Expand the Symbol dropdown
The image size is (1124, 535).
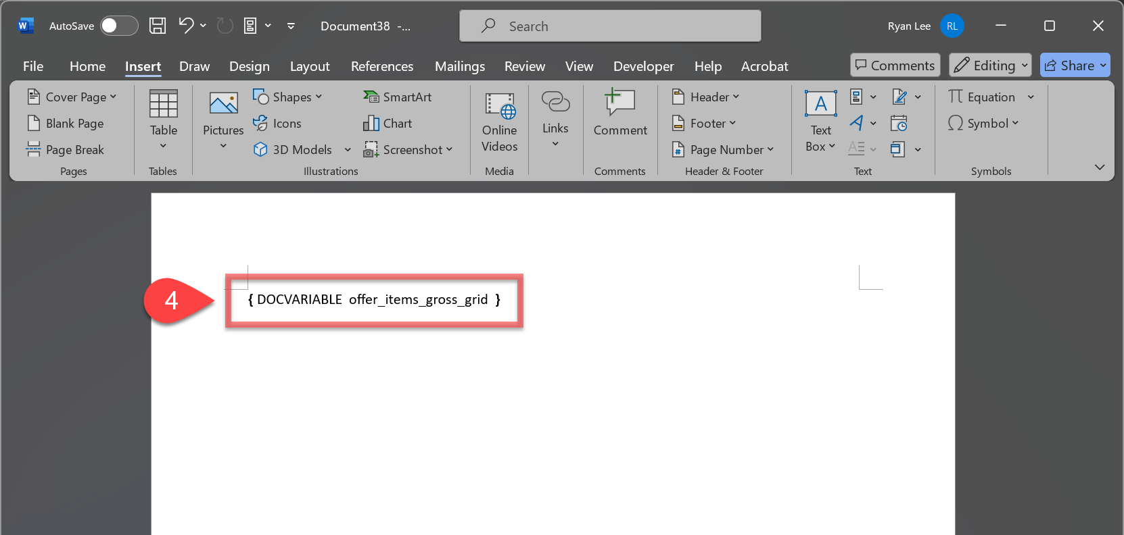tap(983, 123)
